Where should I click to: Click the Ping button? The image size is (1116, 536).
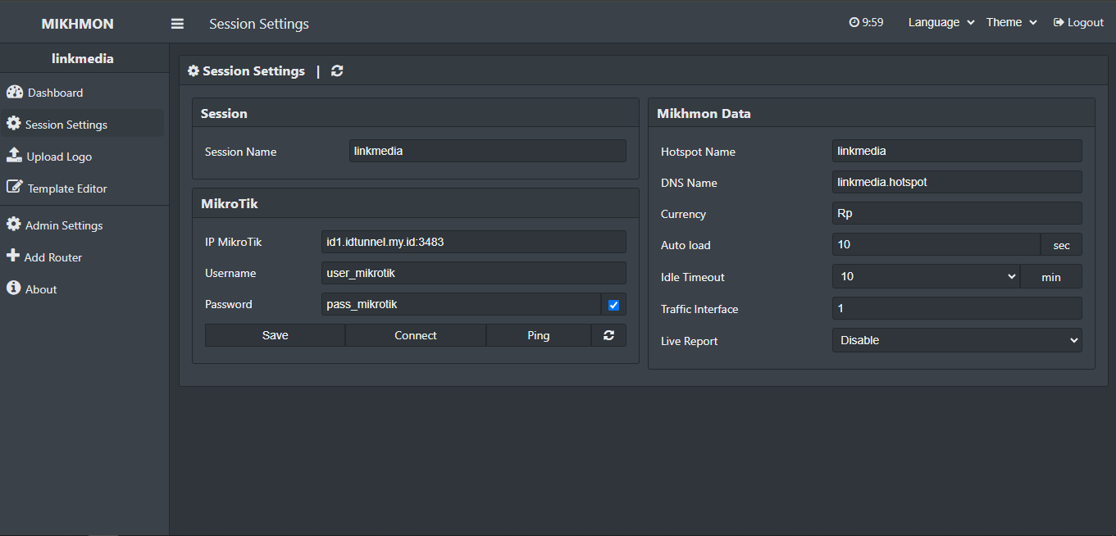539,335
